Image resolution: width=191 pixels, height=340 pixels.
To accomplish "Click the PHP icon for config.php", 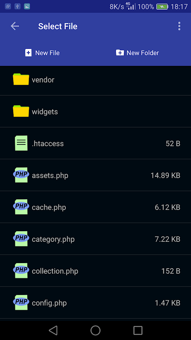I will pos(21,302).
